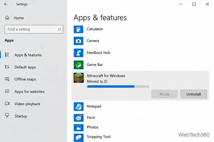214x142 pixels.
Task: Click the Home label in sidebar
Action: 19,18
